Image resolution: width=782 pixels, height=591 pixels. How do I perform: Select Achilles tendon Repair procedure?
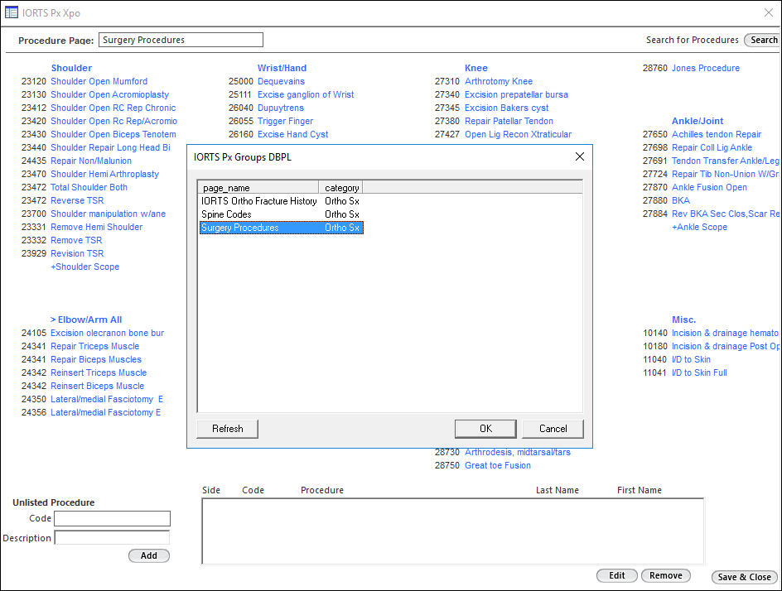pos(717,135)
